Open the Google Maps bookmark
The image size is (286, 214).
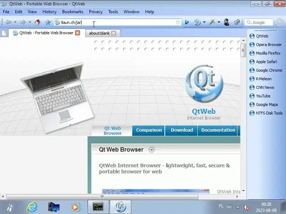click(x=264, y=105)
